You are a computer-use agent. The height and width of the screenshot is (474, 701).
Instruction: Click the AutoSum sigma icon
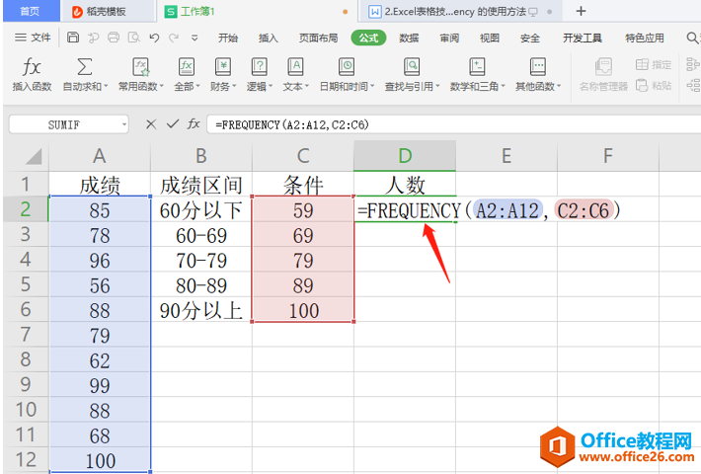pyautogui.click(x=85, y=67)
